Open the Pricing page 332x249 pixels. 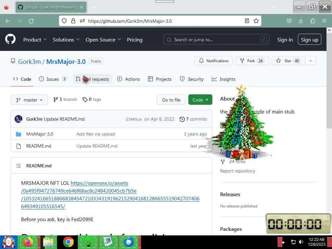click(x=135, y=40)
